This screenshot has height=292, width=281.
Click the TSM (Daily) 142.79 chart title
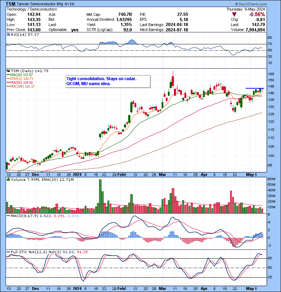tap(30, 71)
